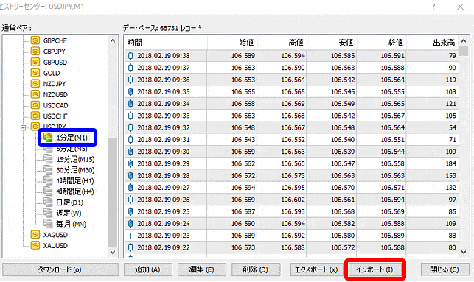The image size is (474, 282).
Task: Click the 出来高 column header
Action: (433, 43)
